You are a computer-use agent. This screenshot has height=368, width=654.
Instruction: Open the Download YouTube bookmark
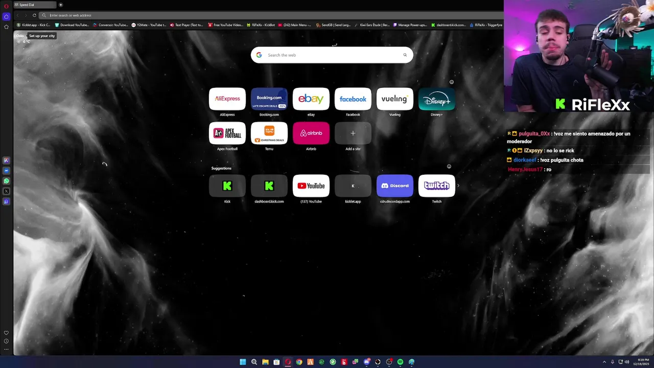tap(72, 25)
